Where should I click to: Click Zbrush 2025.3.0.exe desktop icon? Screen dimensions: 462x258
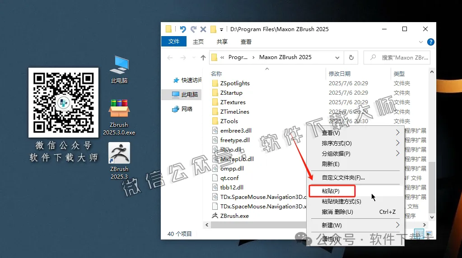pyautogui.click(x=119, y=117)
